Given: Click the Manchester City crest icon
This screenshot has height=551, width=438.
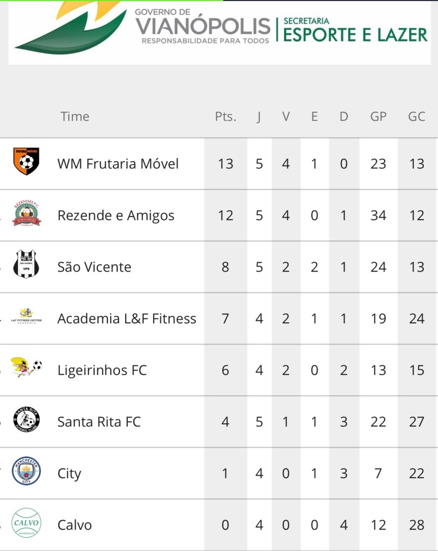Looking at the screenshot, I should tap(26, 471).
